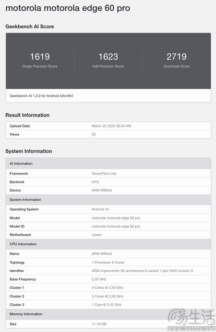Click the bold 'System Information' heading above the table
Viewport: 216px width, 332px height.
[x=29, y=151]
